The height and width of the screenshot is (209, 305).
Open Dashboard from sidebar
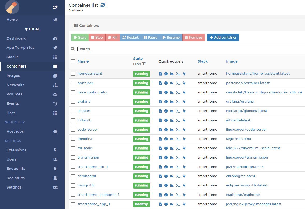click(32, 39)
